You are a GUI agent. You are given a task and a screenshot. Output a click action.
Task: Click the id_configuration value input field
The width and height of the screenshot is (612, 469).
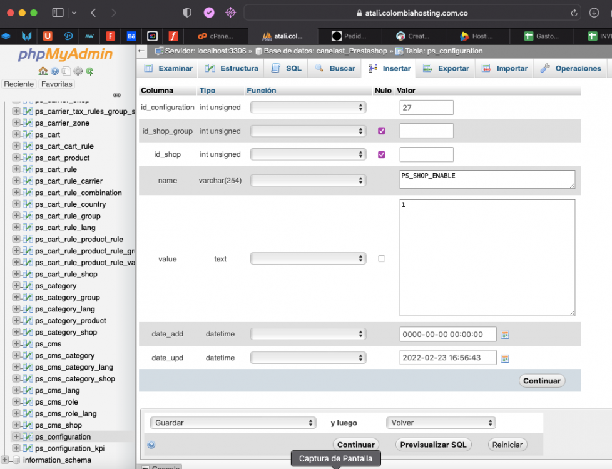426,108
